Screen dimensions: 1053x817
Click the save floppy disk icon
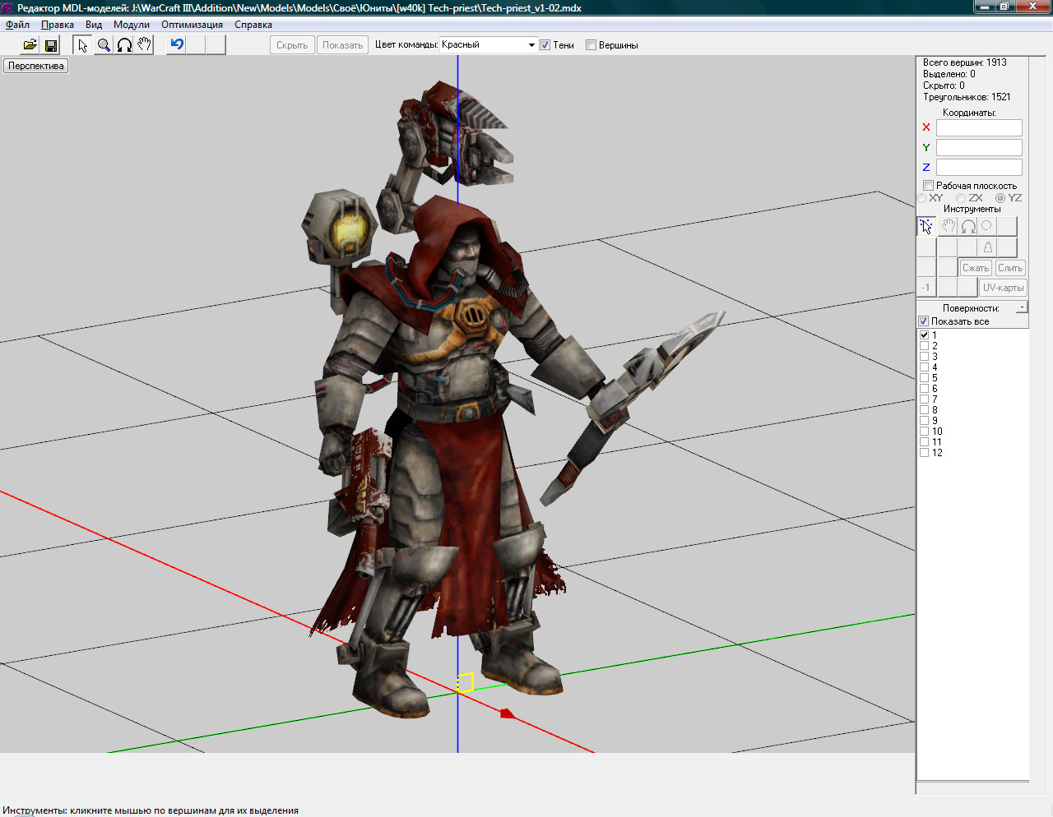50,45
